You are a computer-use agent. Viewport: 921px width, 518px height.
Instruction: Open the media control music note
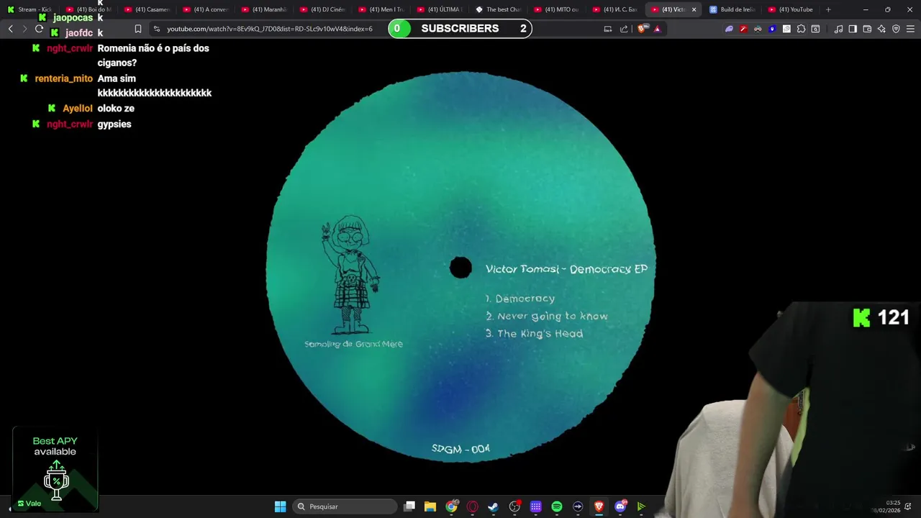click(838, 29)
